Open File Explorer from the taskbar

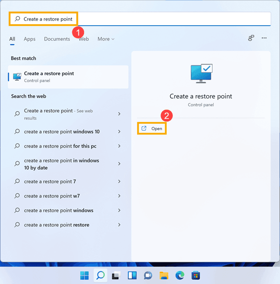point(164,276)
